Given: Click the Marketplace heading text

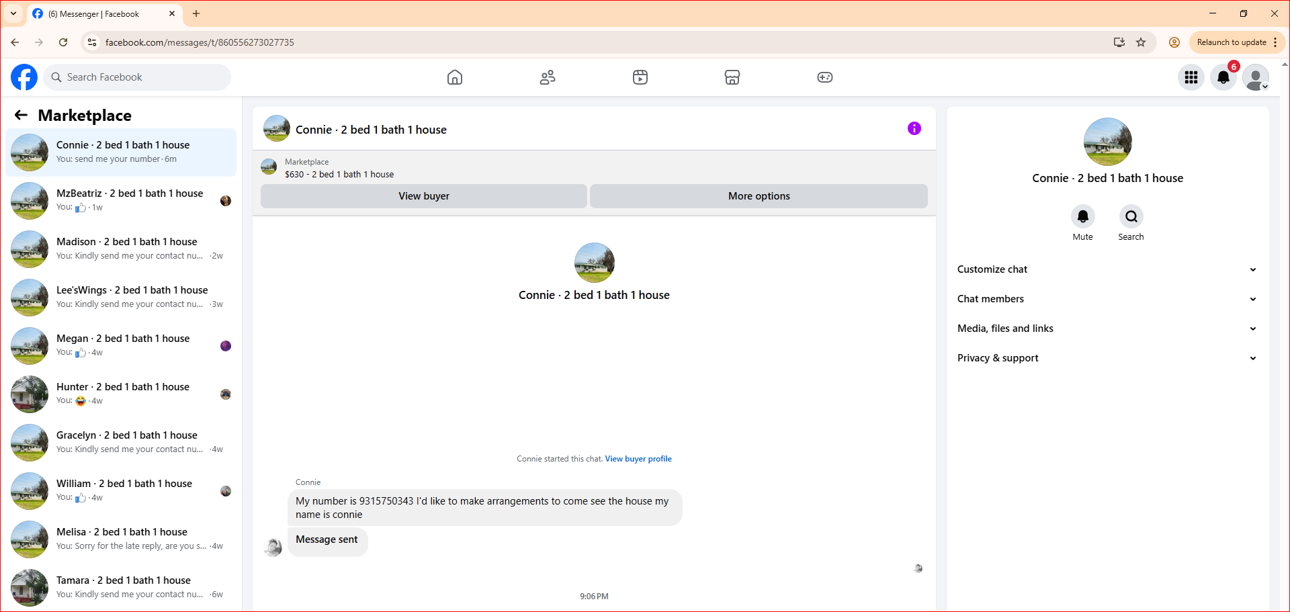Looking at the screenshot, I should 85,116.
